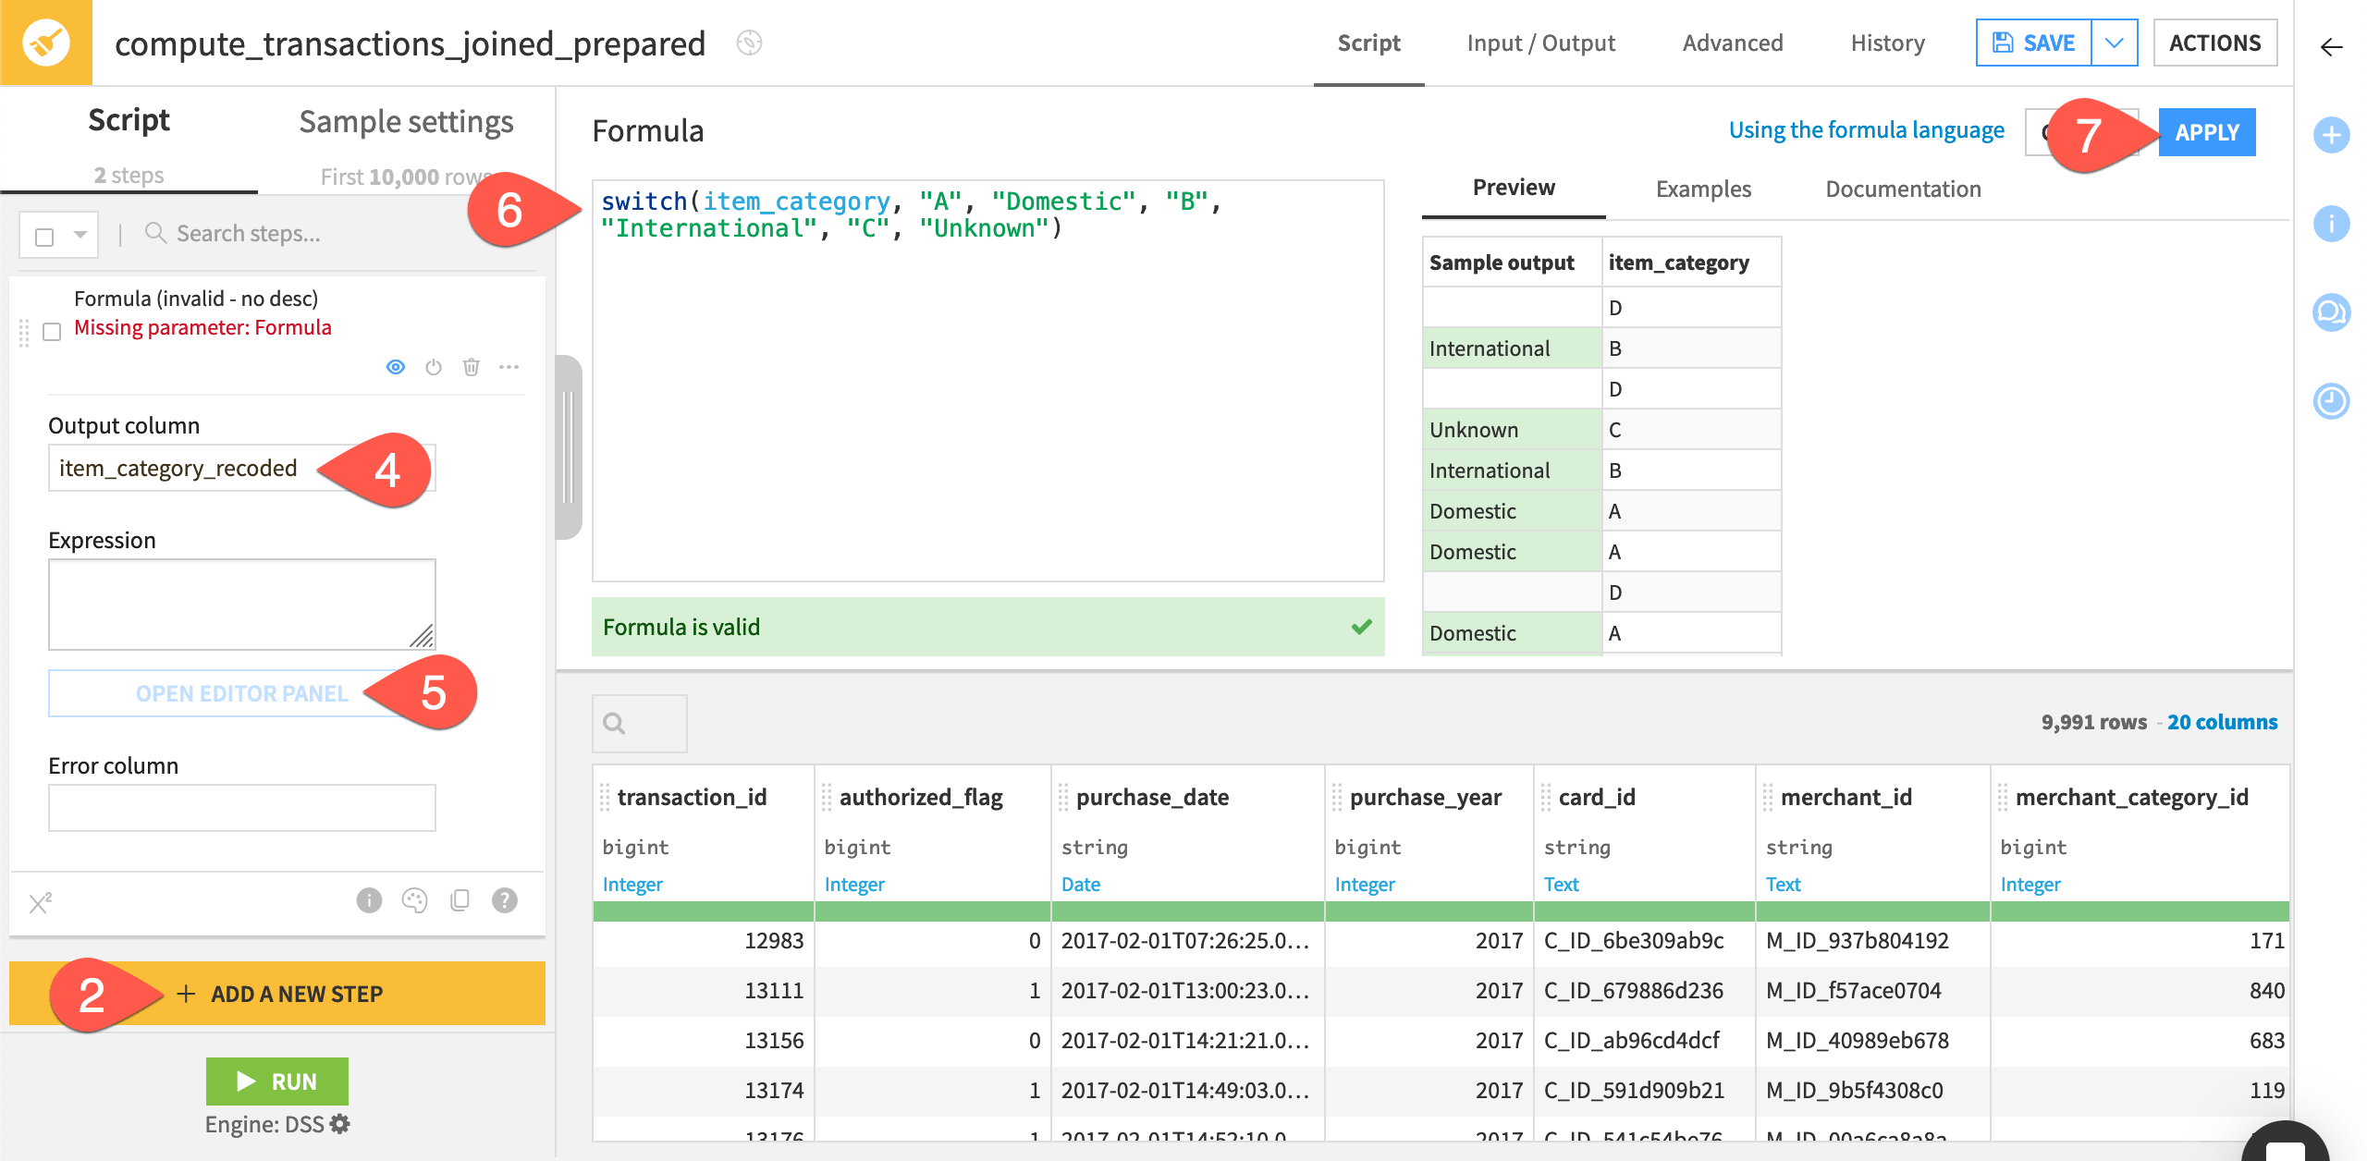Viewport: 2367px width, 1161px height.
Task: Open the step color palette icon
Action: pos(412,899)
